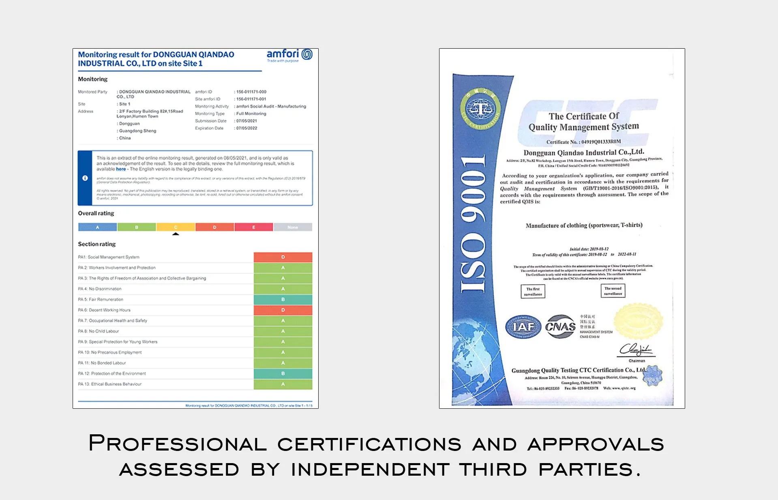The height and width of the screenshot is (500, 778).
Task: Click 'Guangdong Quality Testing CTC Certification Co., Ltd.' text
Action: [578, 370]
